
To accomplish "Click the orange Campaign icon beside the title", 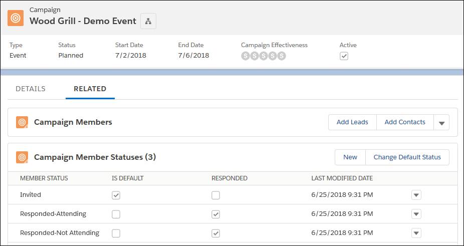I will (16, 18).
